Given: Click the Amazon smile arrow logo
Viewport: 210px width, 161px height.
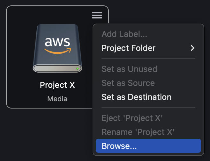Looking at the screenshot, I should point(58,51).
